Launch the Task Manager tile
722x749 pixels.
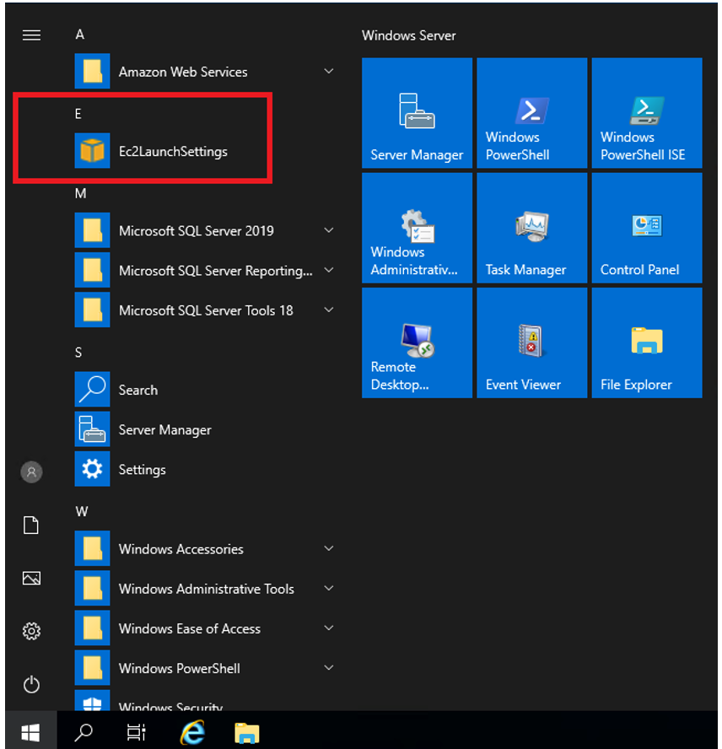531,228
